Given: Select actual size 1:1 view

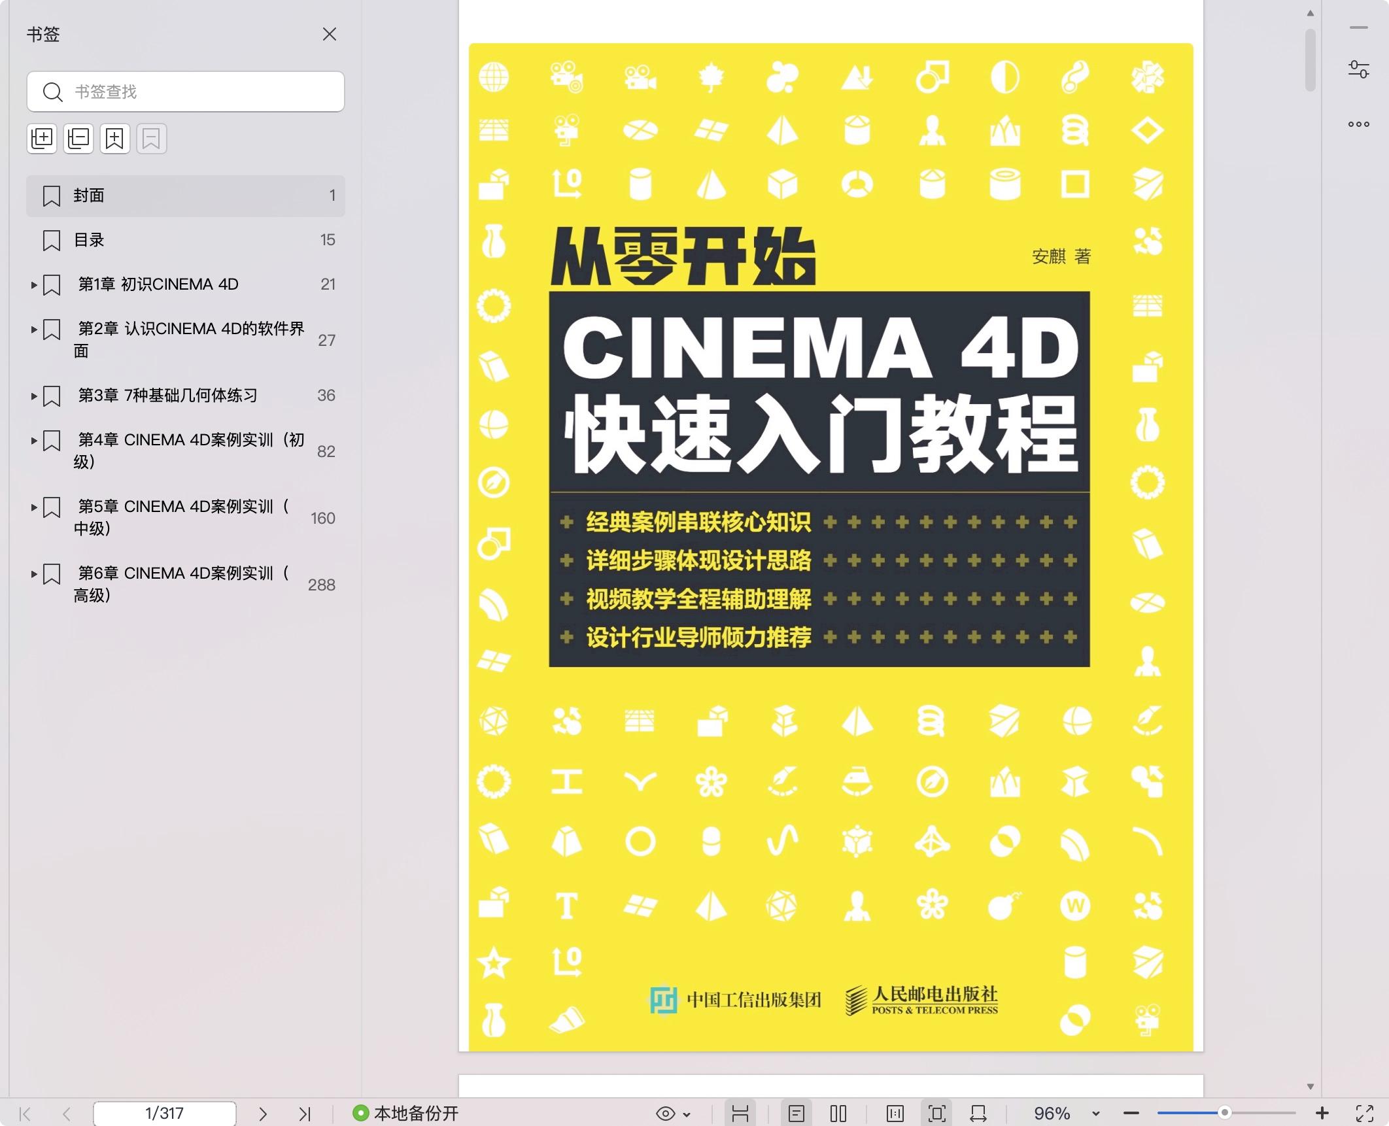Looking at the screenshot, I should point(895,1114).
